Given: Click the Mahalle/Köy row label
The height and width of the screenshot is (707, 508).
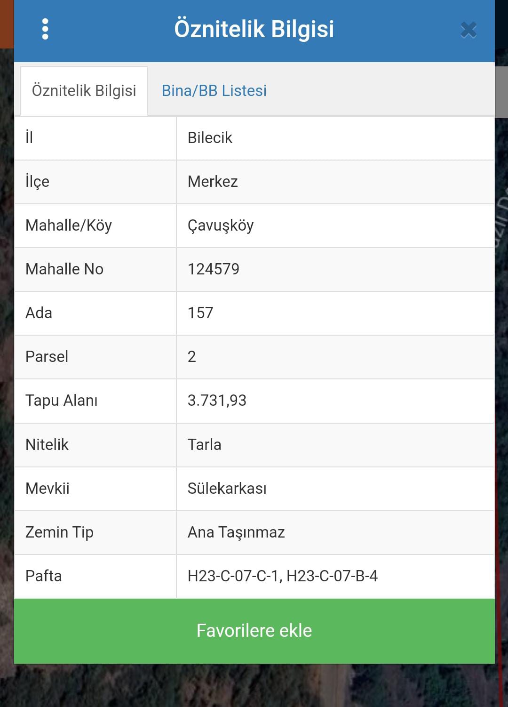Looking at the screenshot, I should pos(69,225).
